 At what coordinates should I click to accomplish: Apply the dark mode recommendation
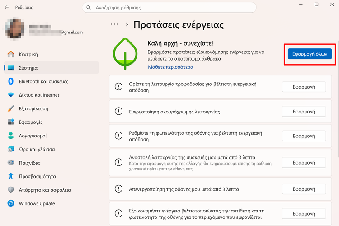coord(303,111)
